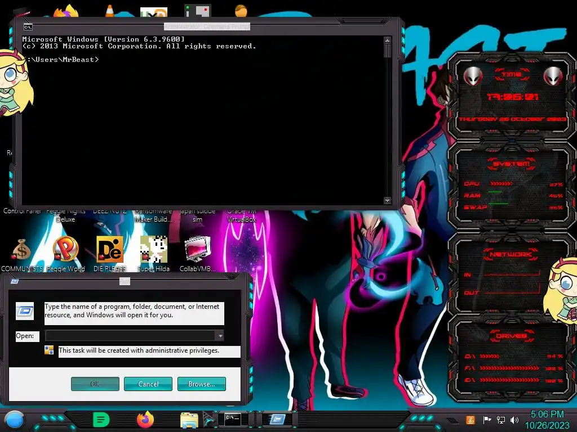Select the CollabVMB desktop icon

pyautogui.click(x=198, y=255)
